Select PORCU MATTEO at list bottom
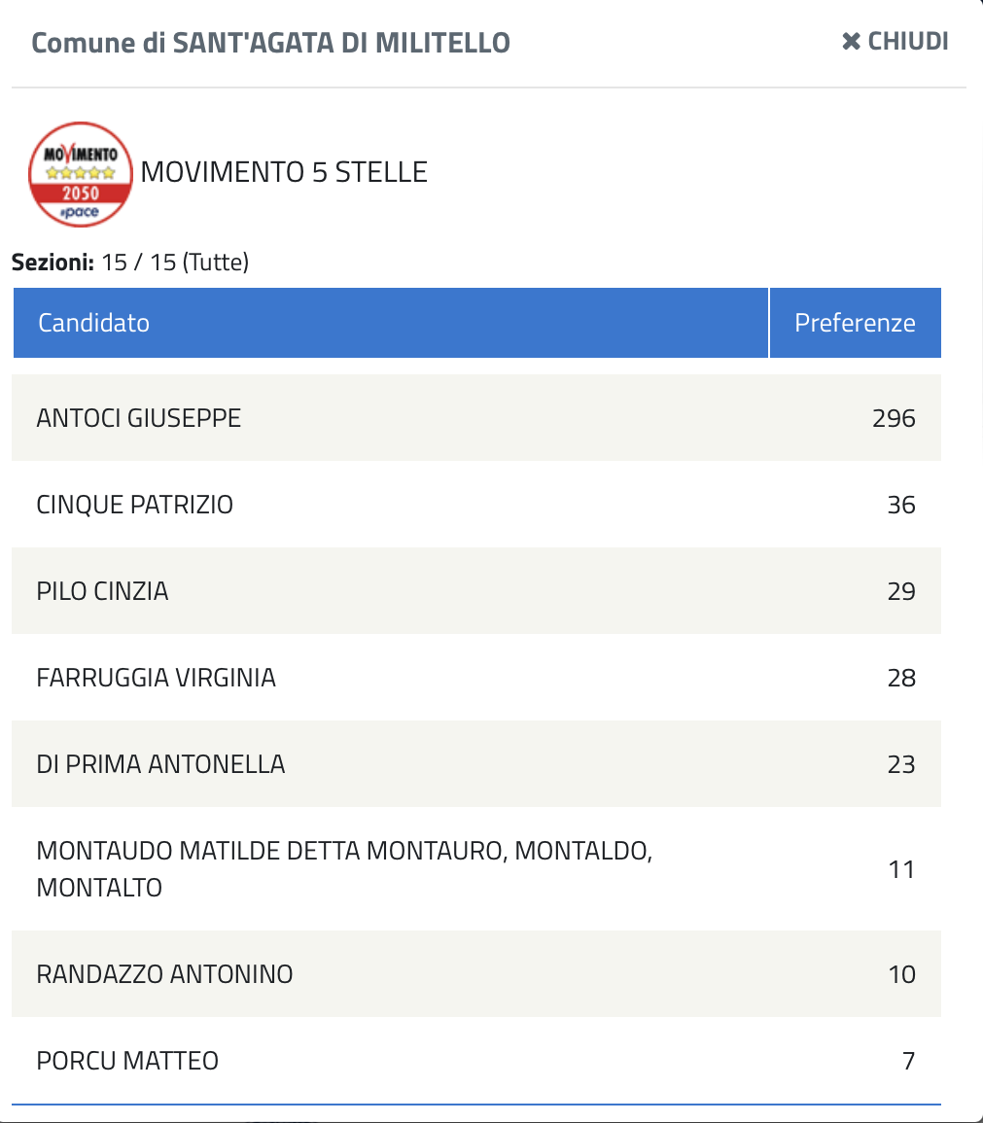 [x=127, y=1061]
